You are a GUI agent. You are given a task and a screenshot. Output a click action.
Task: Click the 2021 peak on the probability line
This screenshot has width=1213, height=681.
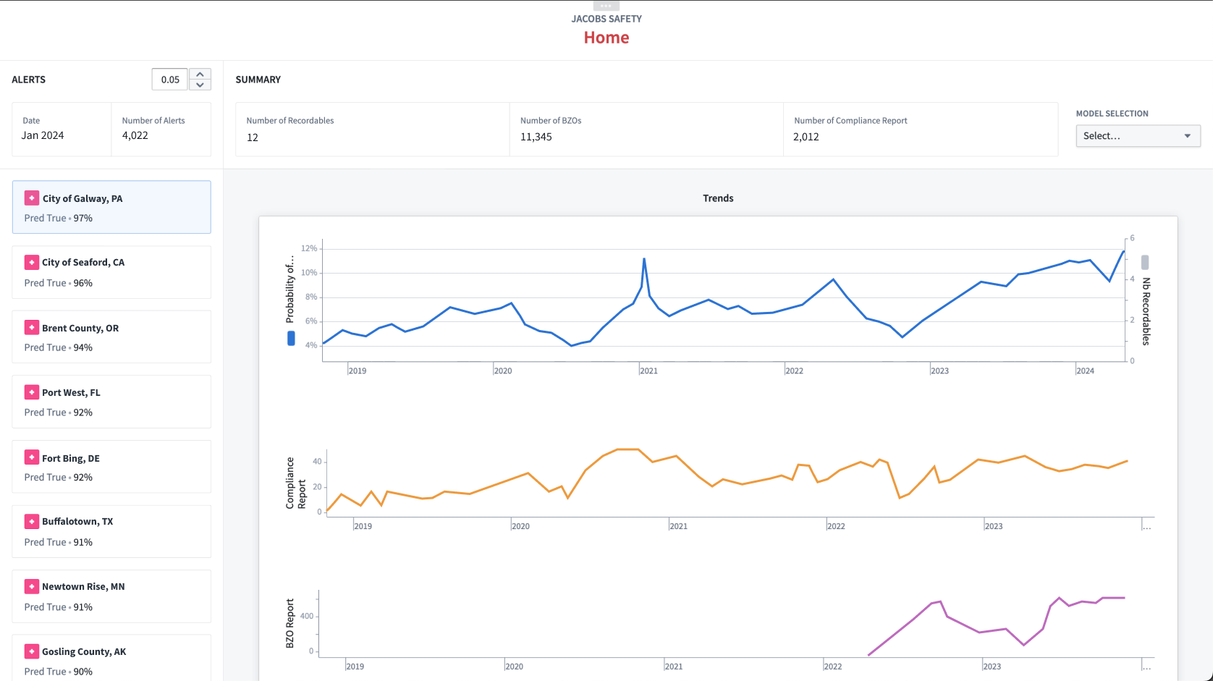644,259
